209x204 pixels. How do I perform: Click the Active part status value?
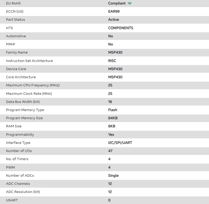(x=113, y=20)
